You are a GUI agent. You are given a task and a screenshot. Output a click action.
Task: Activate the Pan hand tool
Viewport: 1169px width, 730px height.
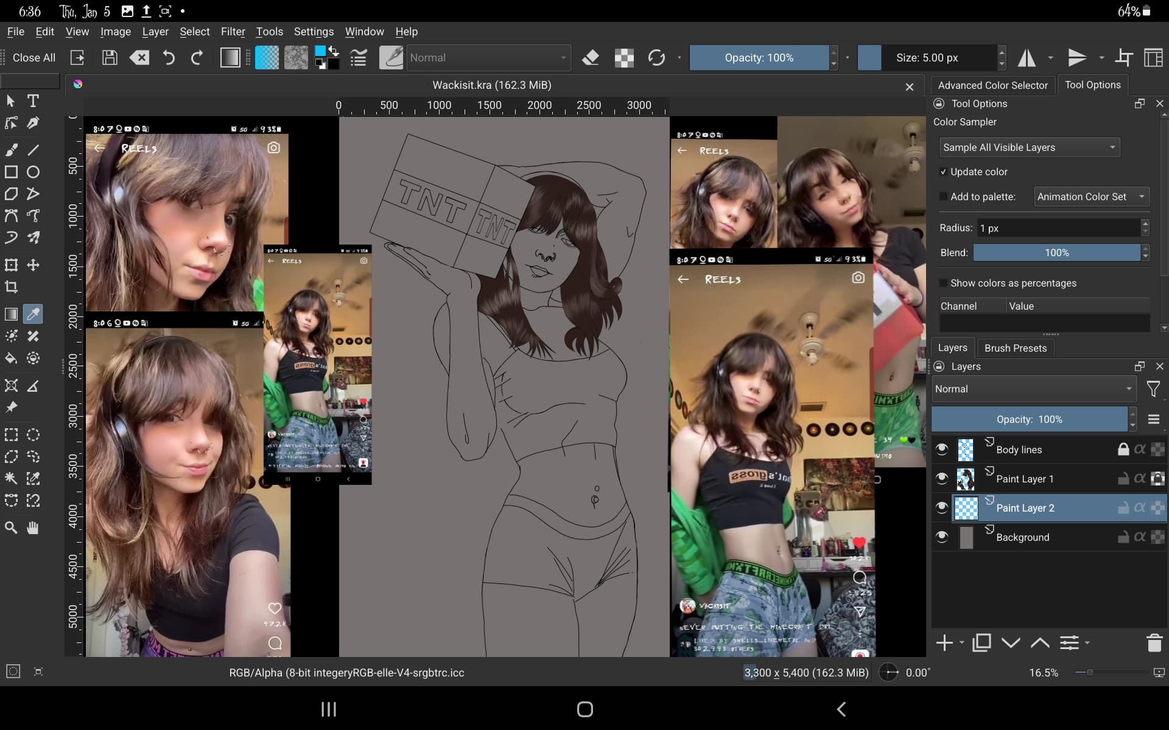[33, 527]
